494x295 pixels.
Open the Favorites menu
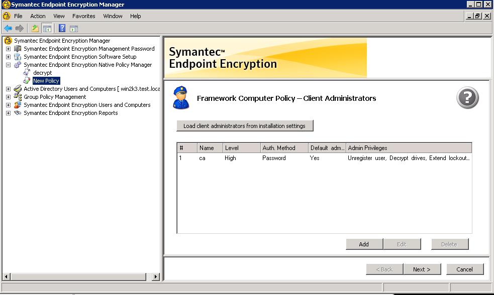(x=83, y=16)
